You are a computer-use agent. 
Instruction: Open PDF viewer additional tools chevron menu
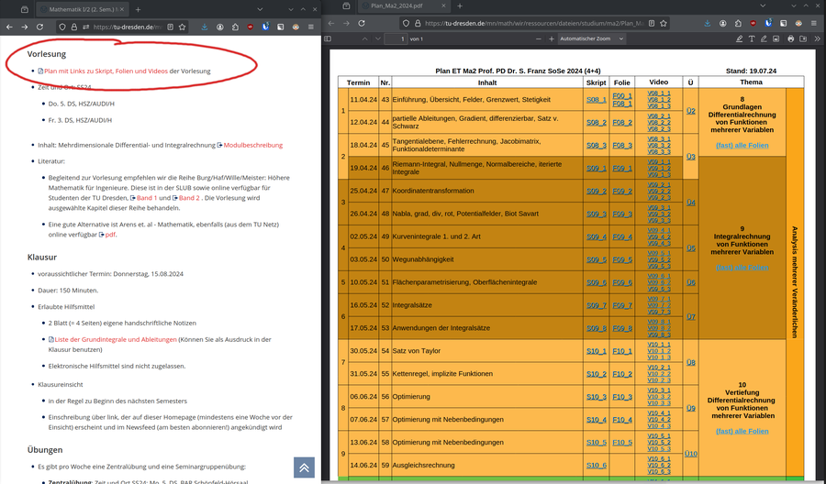click(818, 38)
